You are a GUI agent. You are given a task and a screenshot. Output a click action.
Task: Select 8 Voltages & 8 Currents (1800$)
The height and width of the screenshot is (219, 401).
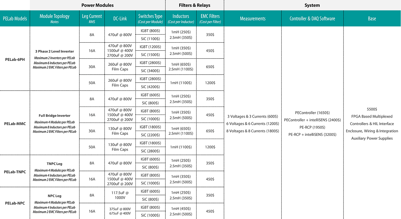pos(253,131)
